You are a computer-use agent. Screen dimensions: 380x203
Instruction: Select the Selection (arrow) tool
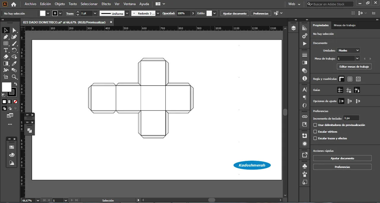6,30
